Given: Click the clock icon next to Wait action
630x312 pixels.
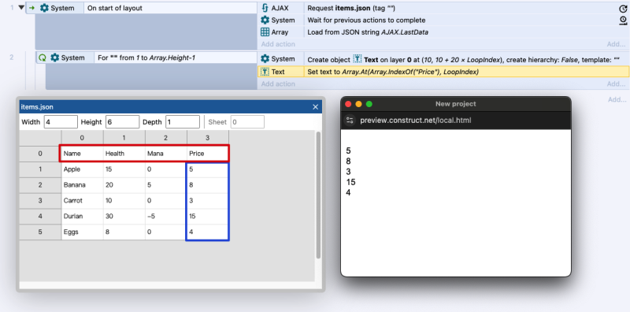Looking at the screenshot, I should (x=623, y=20).
